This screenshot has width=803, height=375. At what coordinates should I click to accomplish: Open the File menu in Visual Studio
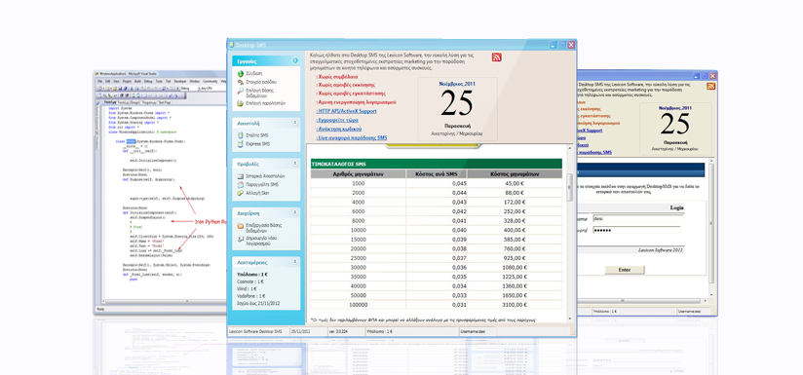[99, 82]
